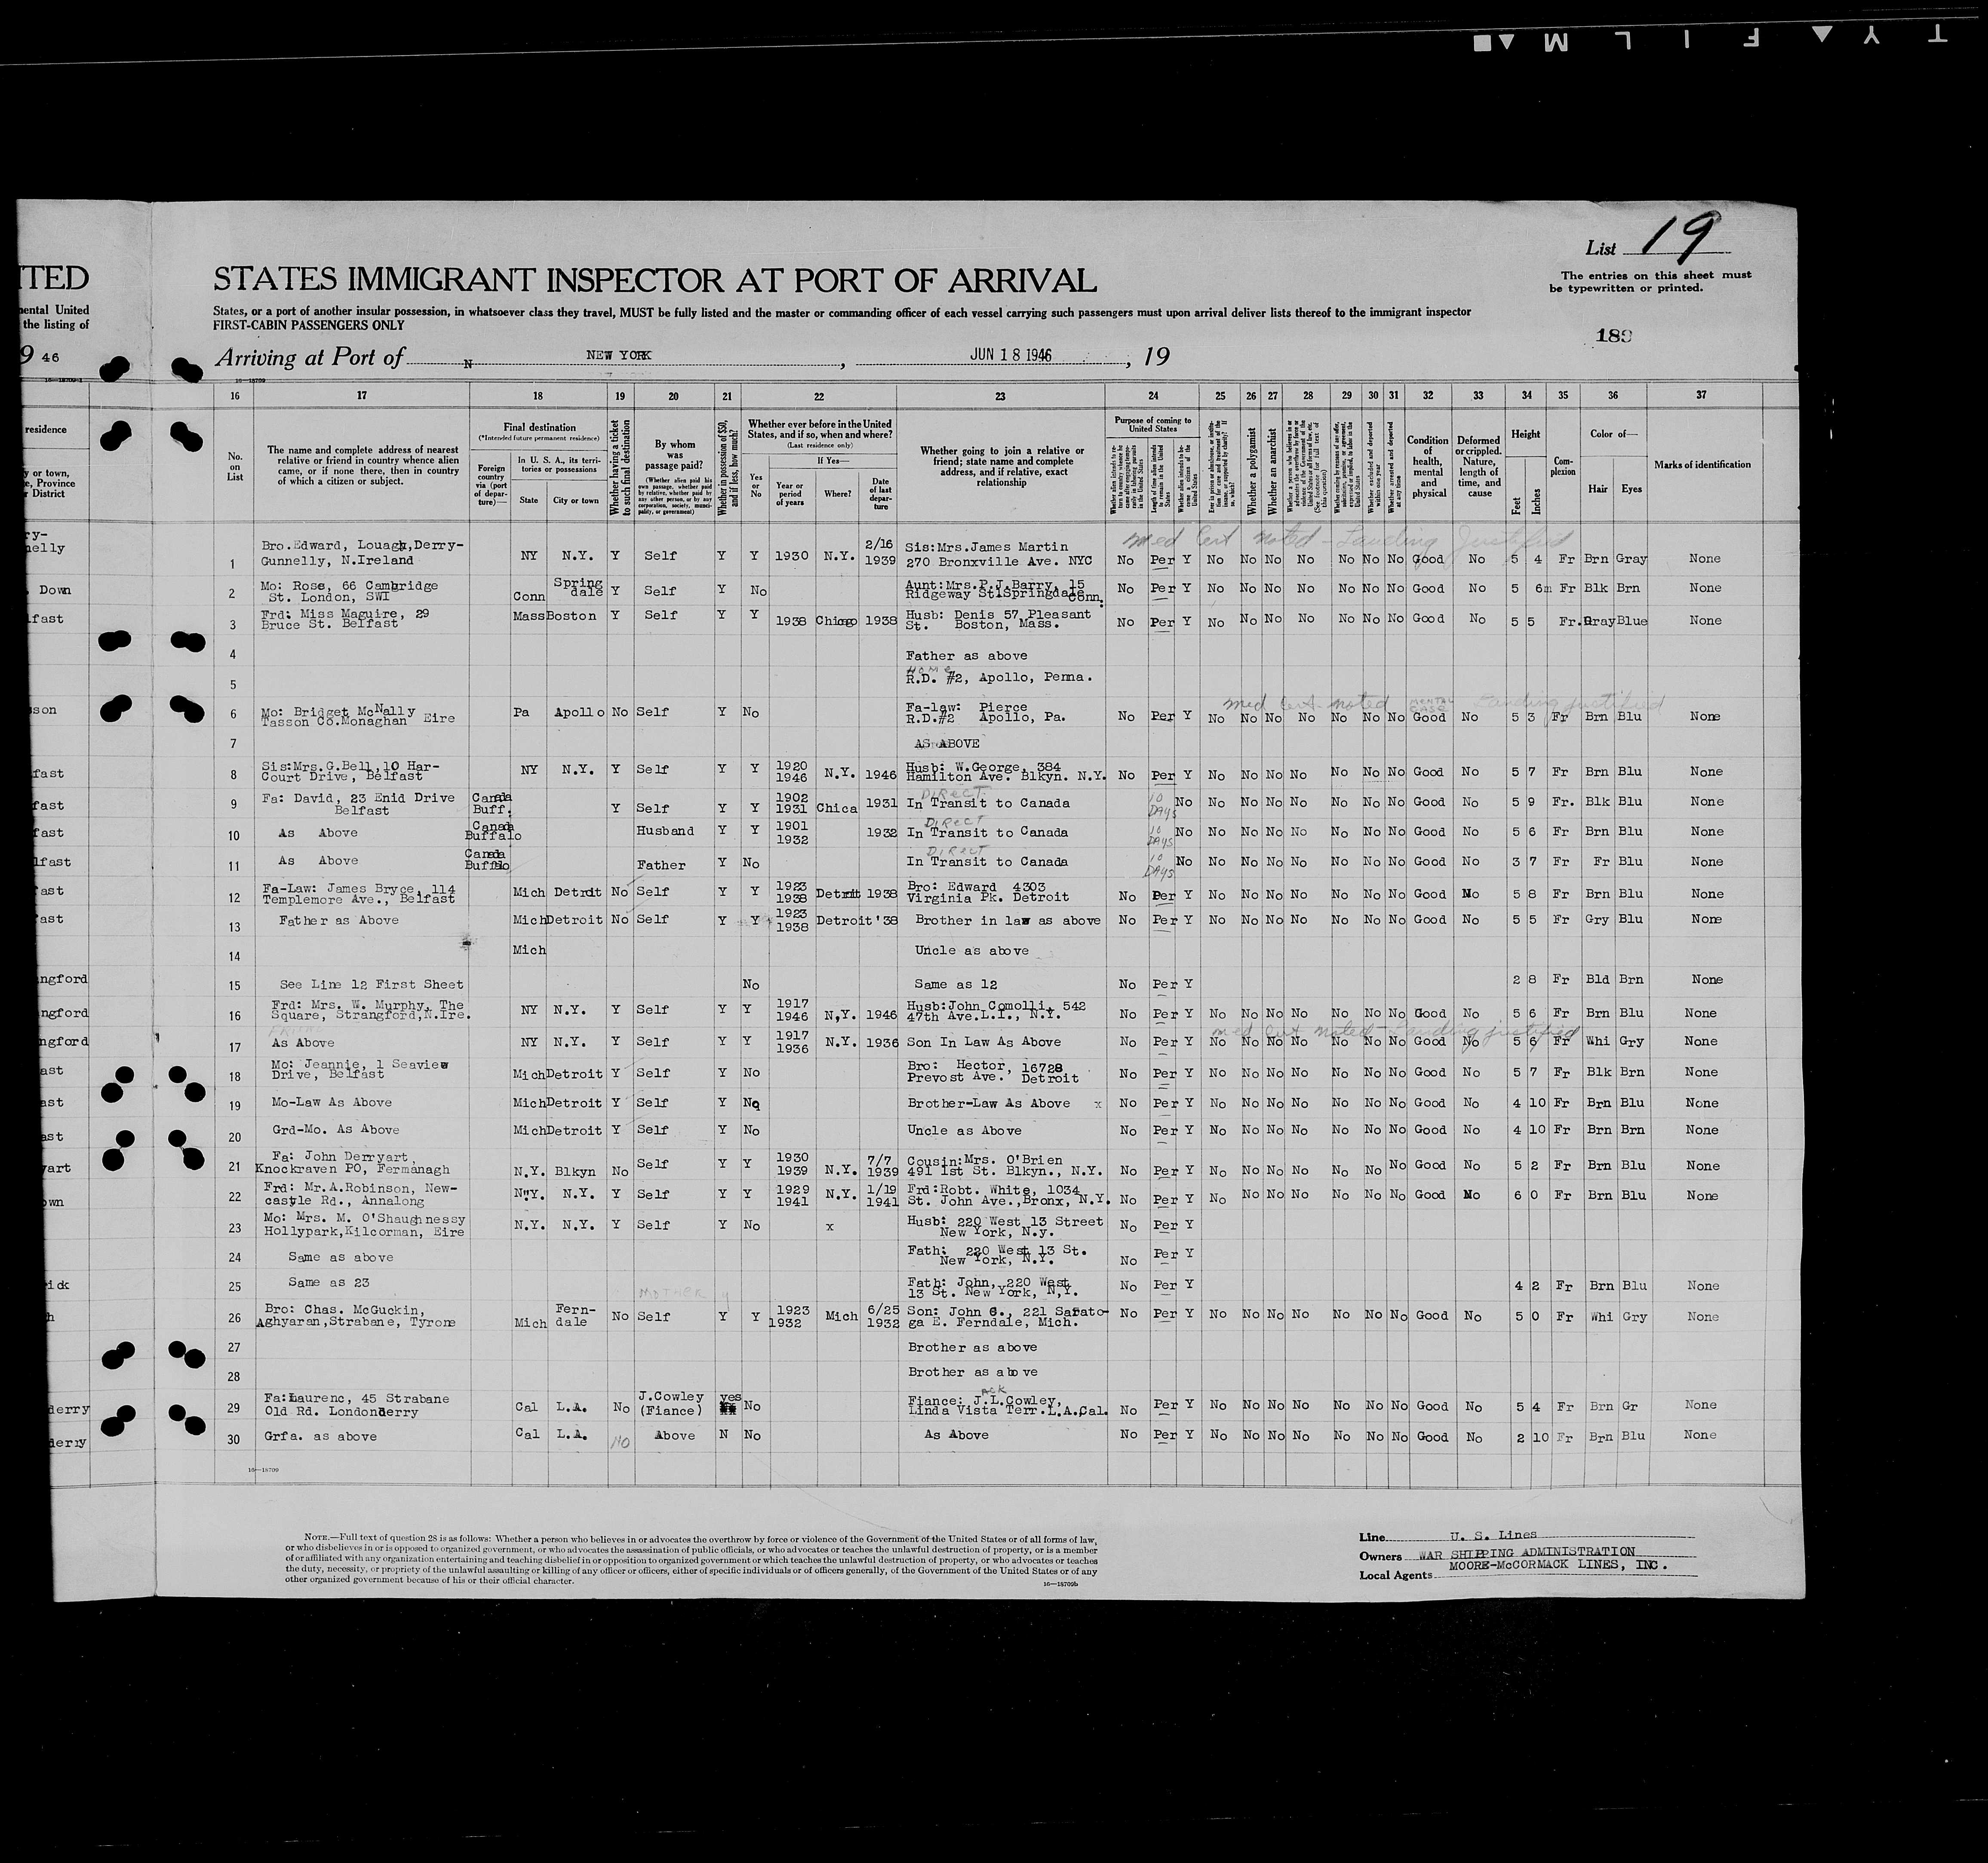The height and width of the screenshot is (1863, 1988).
Task: Click the column header 'No. on List'
Action: coord(235,466)
